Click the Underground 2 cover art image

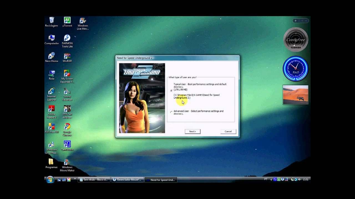[142, 98]
